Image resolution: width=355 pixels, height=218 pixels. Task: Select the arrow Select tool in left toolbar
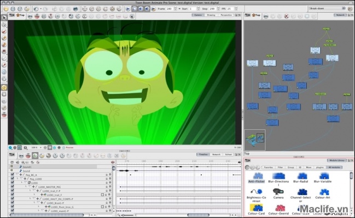[4, 18]
